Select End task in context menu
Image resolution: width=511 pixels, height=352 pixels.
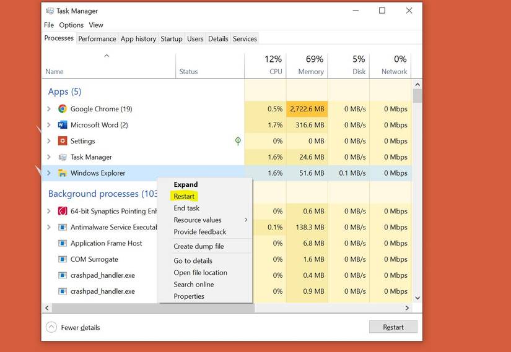pyautogui.click(x=186, y=208)
